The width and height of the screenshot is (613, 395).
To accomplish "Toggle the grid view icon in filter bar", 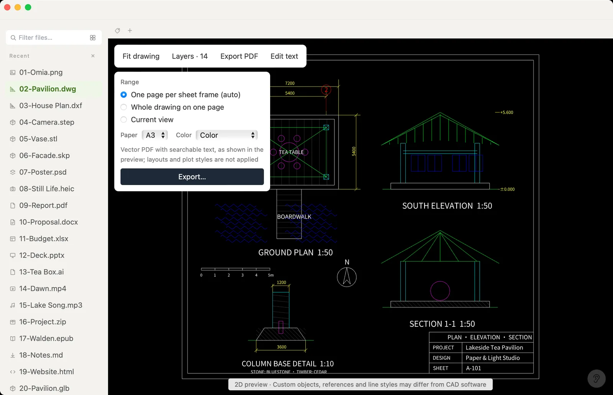I will click(x=93, y=38).
